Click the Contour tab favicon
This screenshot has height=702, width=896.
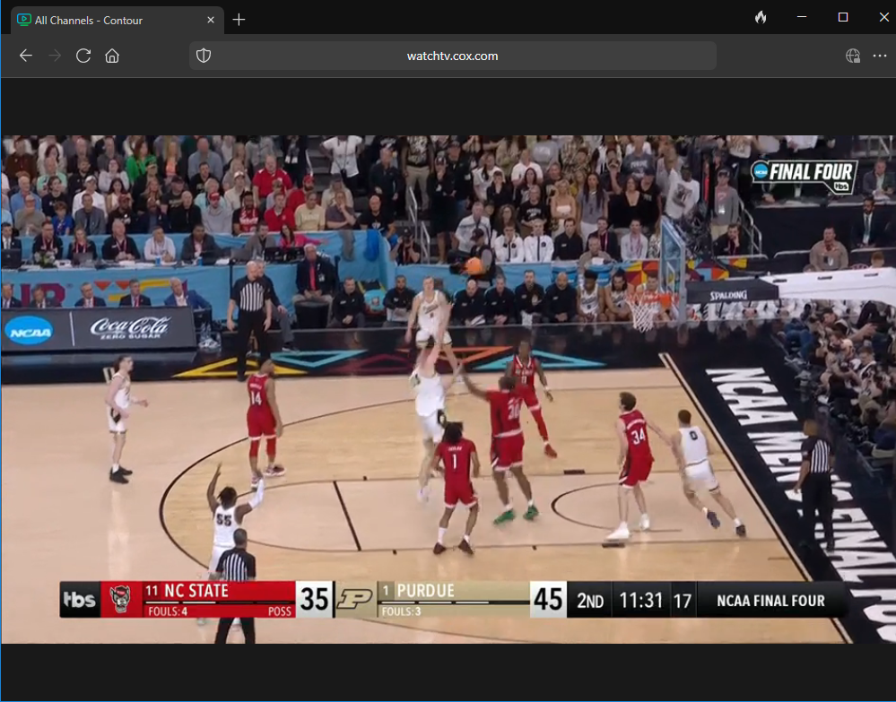tap(24, 20)
